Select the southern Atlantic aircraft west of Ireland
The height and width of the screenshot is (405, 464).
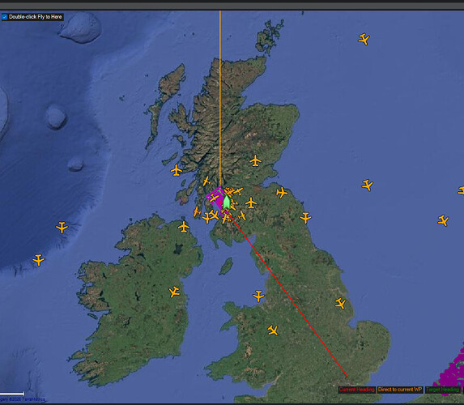[39, 260]
